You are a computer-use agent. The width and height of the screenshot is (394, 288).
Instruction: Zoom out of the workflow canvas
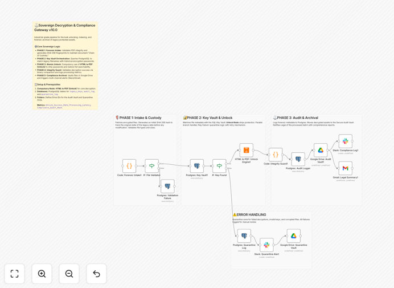69,274
